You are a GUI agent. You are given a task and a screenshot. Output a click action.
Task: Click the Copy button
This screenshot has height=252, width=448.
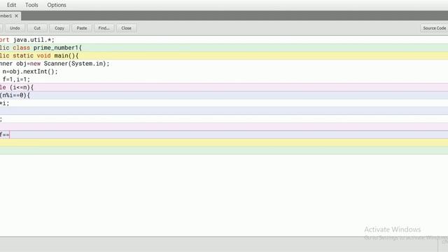59,28
